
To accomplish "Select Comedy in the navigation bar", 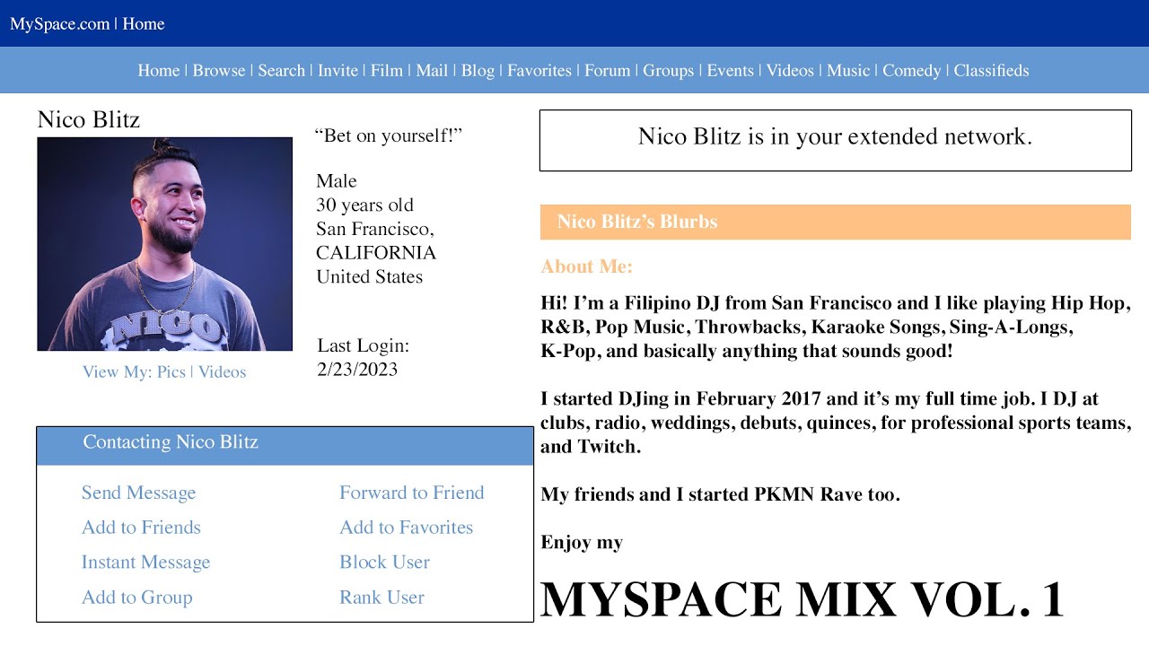I will click(x=912, y=71).
